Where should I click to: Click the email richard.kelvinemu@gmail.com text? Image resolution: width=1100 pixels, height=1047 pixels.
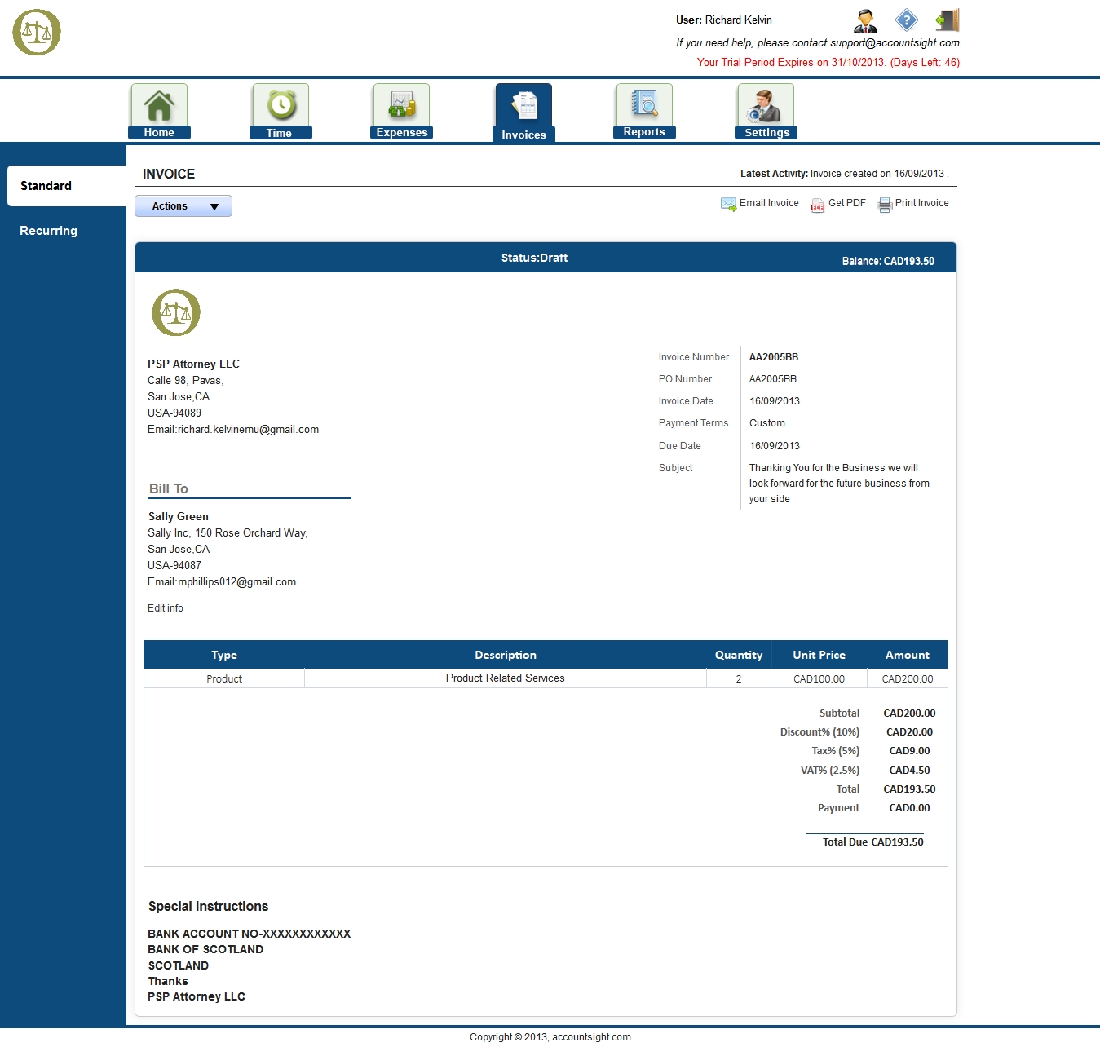tap(233, 429)
